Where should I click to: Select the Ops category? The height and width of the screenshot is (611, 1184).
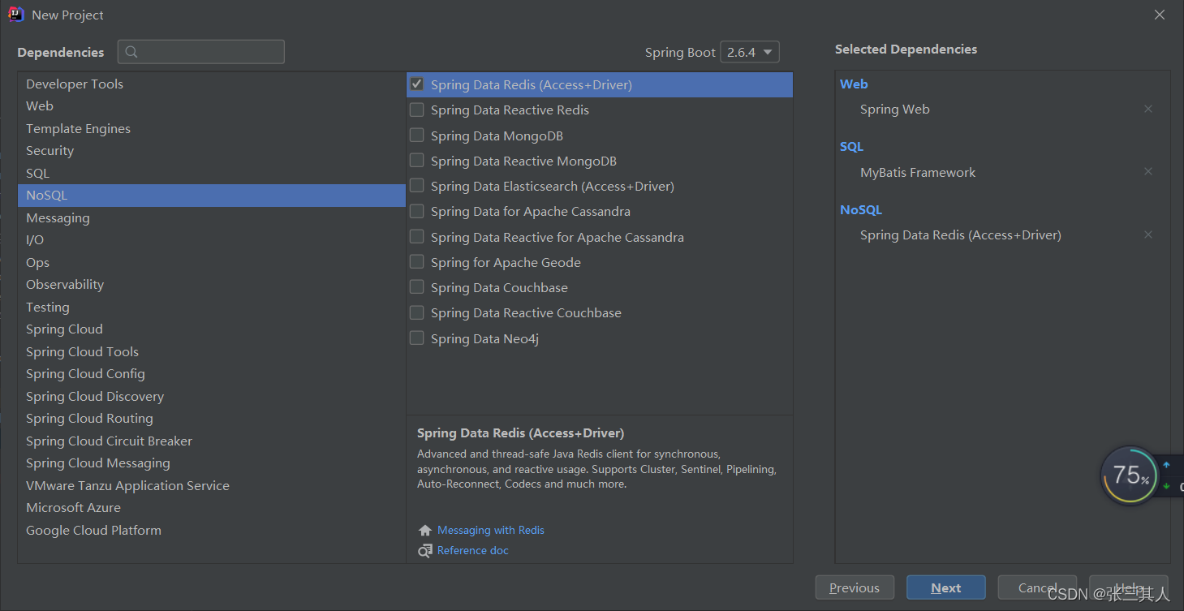pos(211,262)
